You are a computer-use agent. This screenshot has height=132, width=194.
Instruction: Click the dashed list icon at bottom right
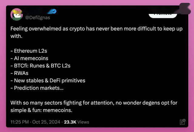click(182, 122)
